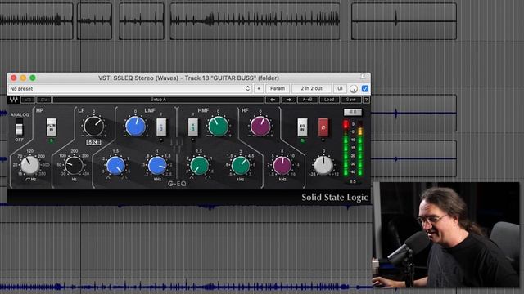524x294 pixels.
Task: Click the HF frequency purple knob
Action: point(282,166)
